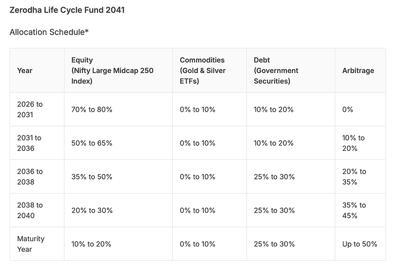
Task: Click the 50% to 65% equity cell
Action: pyautogui.click(x=92, y=143)
